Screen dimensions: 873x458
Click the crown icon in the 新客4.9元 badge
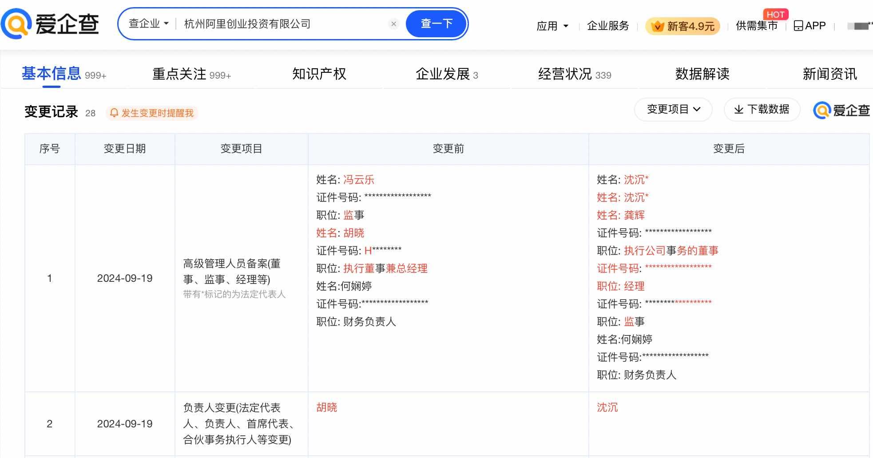pos(657,27)
